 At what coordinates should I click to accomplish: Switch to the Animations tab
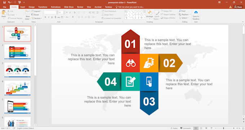click(55, 7)
